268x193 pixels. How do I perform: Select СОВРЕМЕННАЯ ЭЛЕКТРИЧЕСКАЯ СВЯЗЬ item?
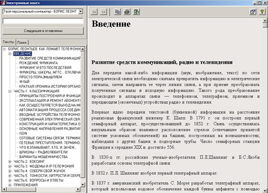tap(50, 119)
